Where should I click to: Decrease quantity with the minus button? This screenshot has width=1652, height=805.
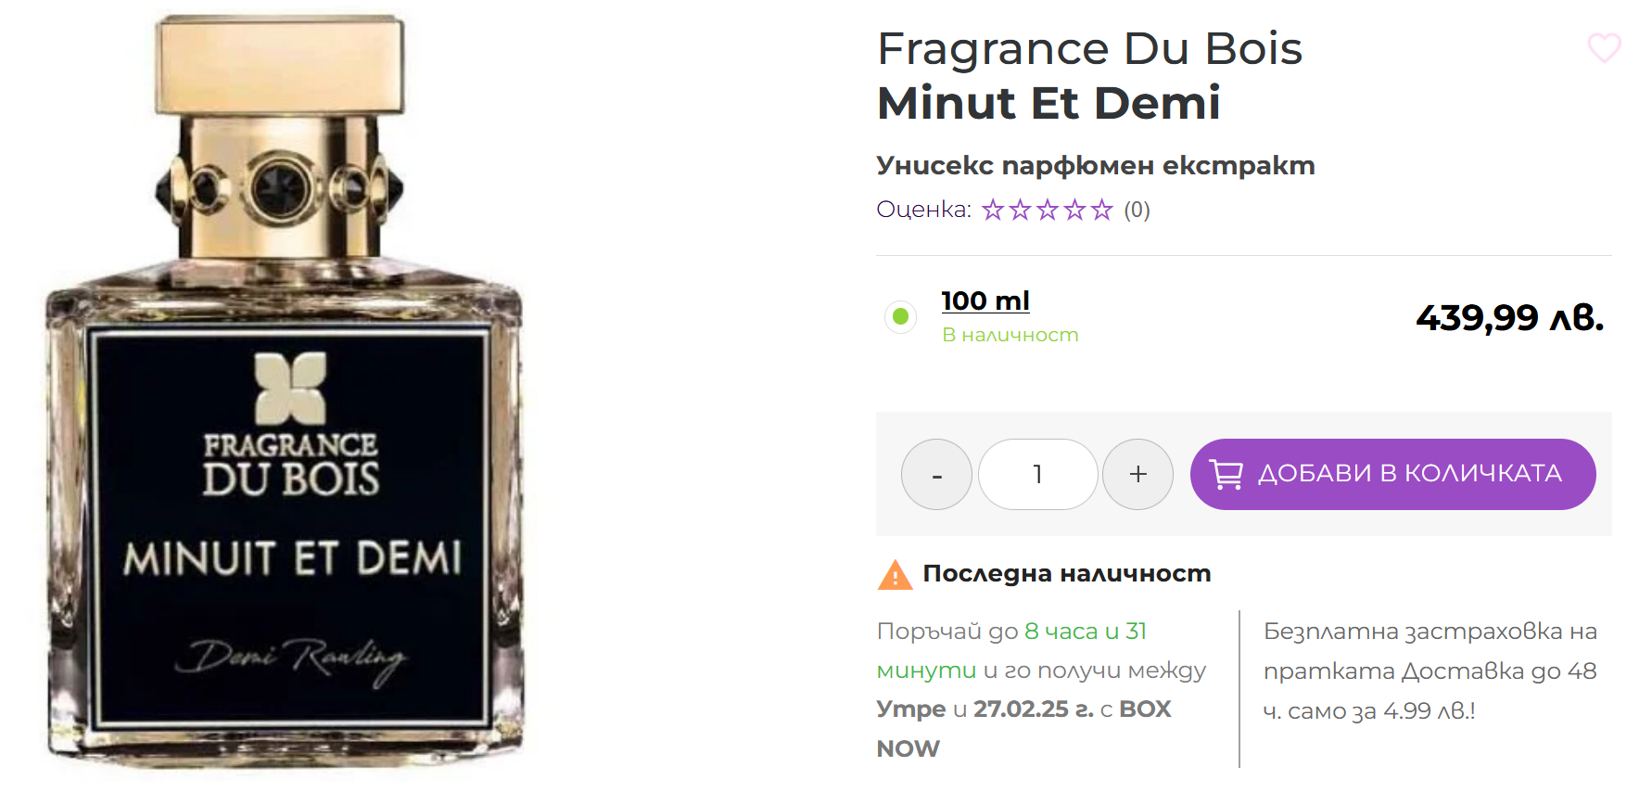(x=936, y=475)
